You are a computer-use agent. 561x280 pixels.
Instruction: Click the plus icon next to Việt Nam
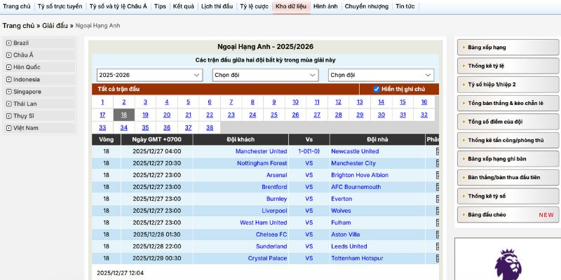pyautogui.click(x=8, y=128)
